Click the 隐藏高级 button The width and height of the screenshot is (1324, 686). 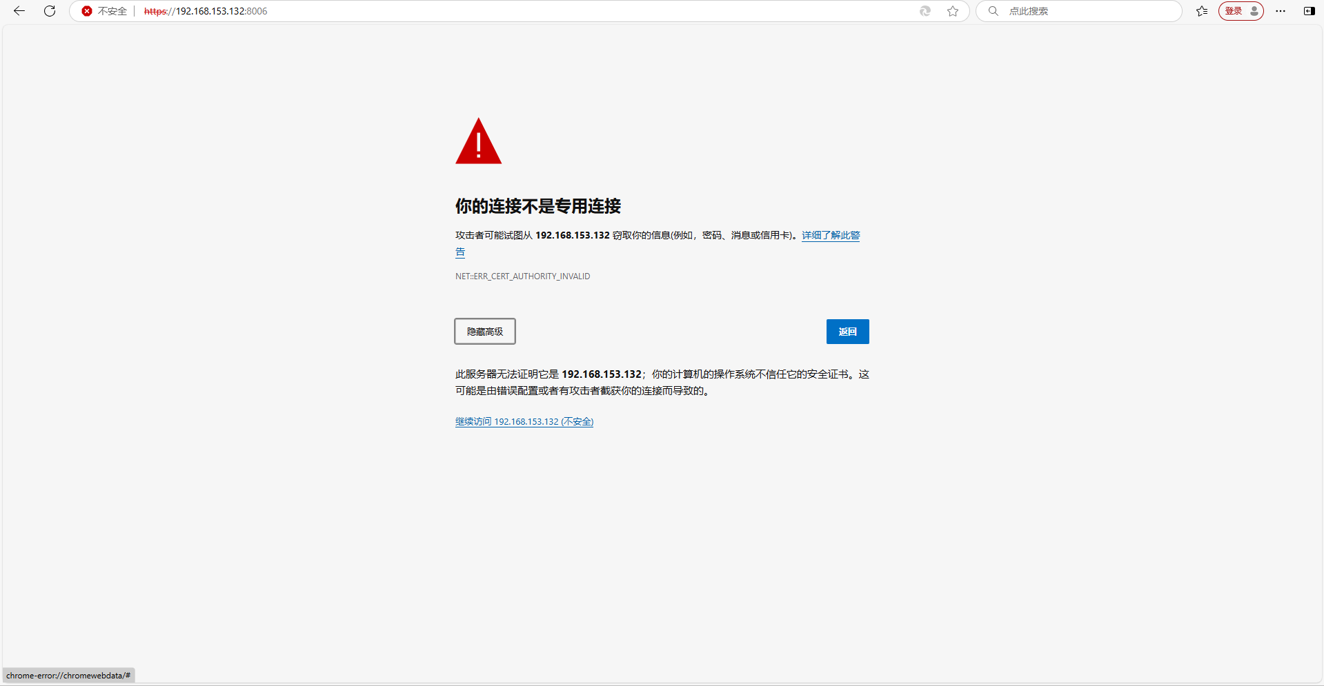coord(484,332)
